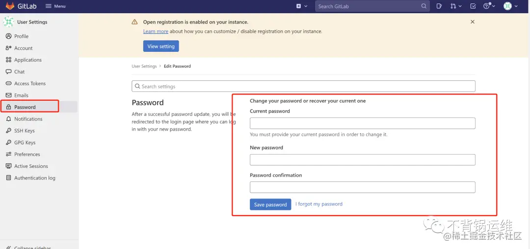Click the magnifier icon in Search settings
This screenshot has width=530, height=249.
(137, 86)
